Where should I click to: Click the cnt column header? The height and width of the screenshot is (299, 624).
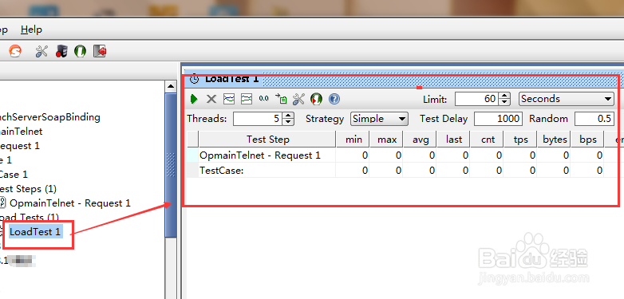[x=487, y=140]
